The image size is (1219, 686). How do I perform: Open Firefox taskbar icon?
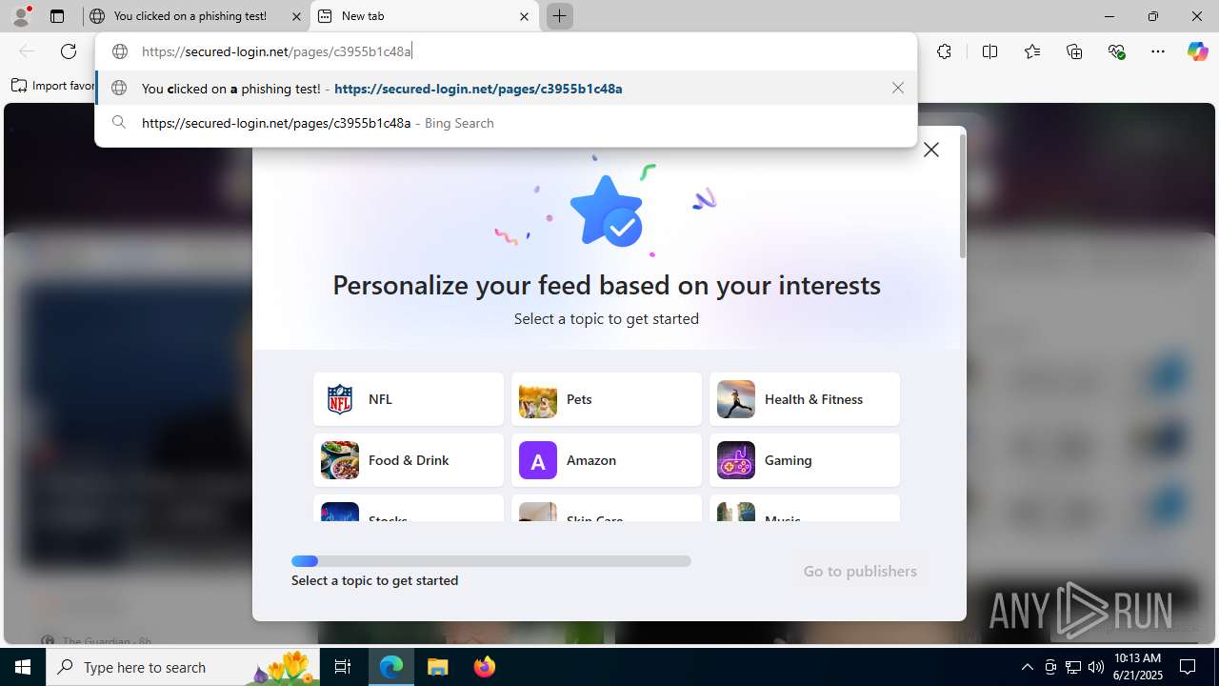coord(484,667)
